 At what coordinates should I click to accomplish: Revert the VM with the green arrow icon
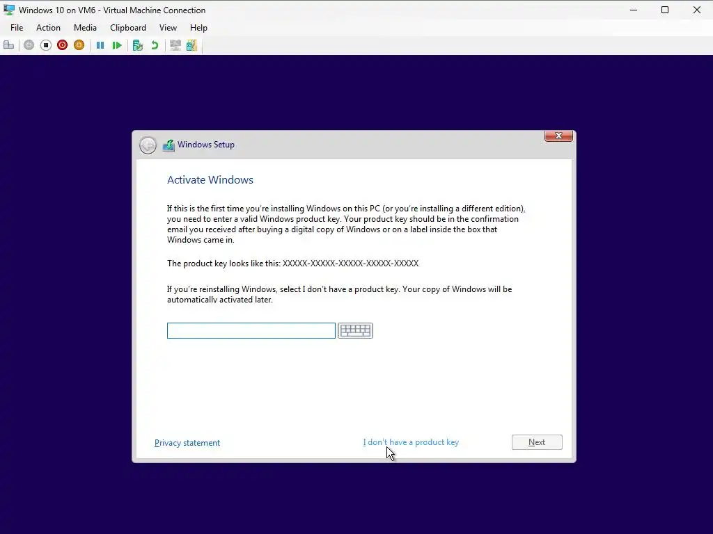pos(155,45)
